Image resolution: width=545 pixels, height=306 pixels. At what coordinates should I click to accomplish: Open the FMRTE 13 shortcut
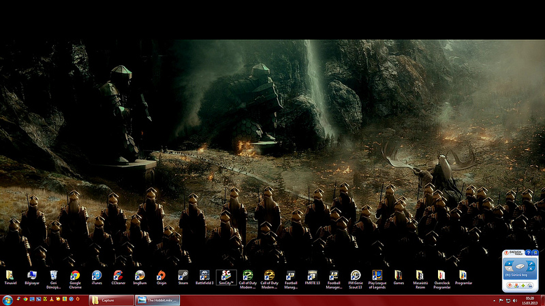[312, 276]
